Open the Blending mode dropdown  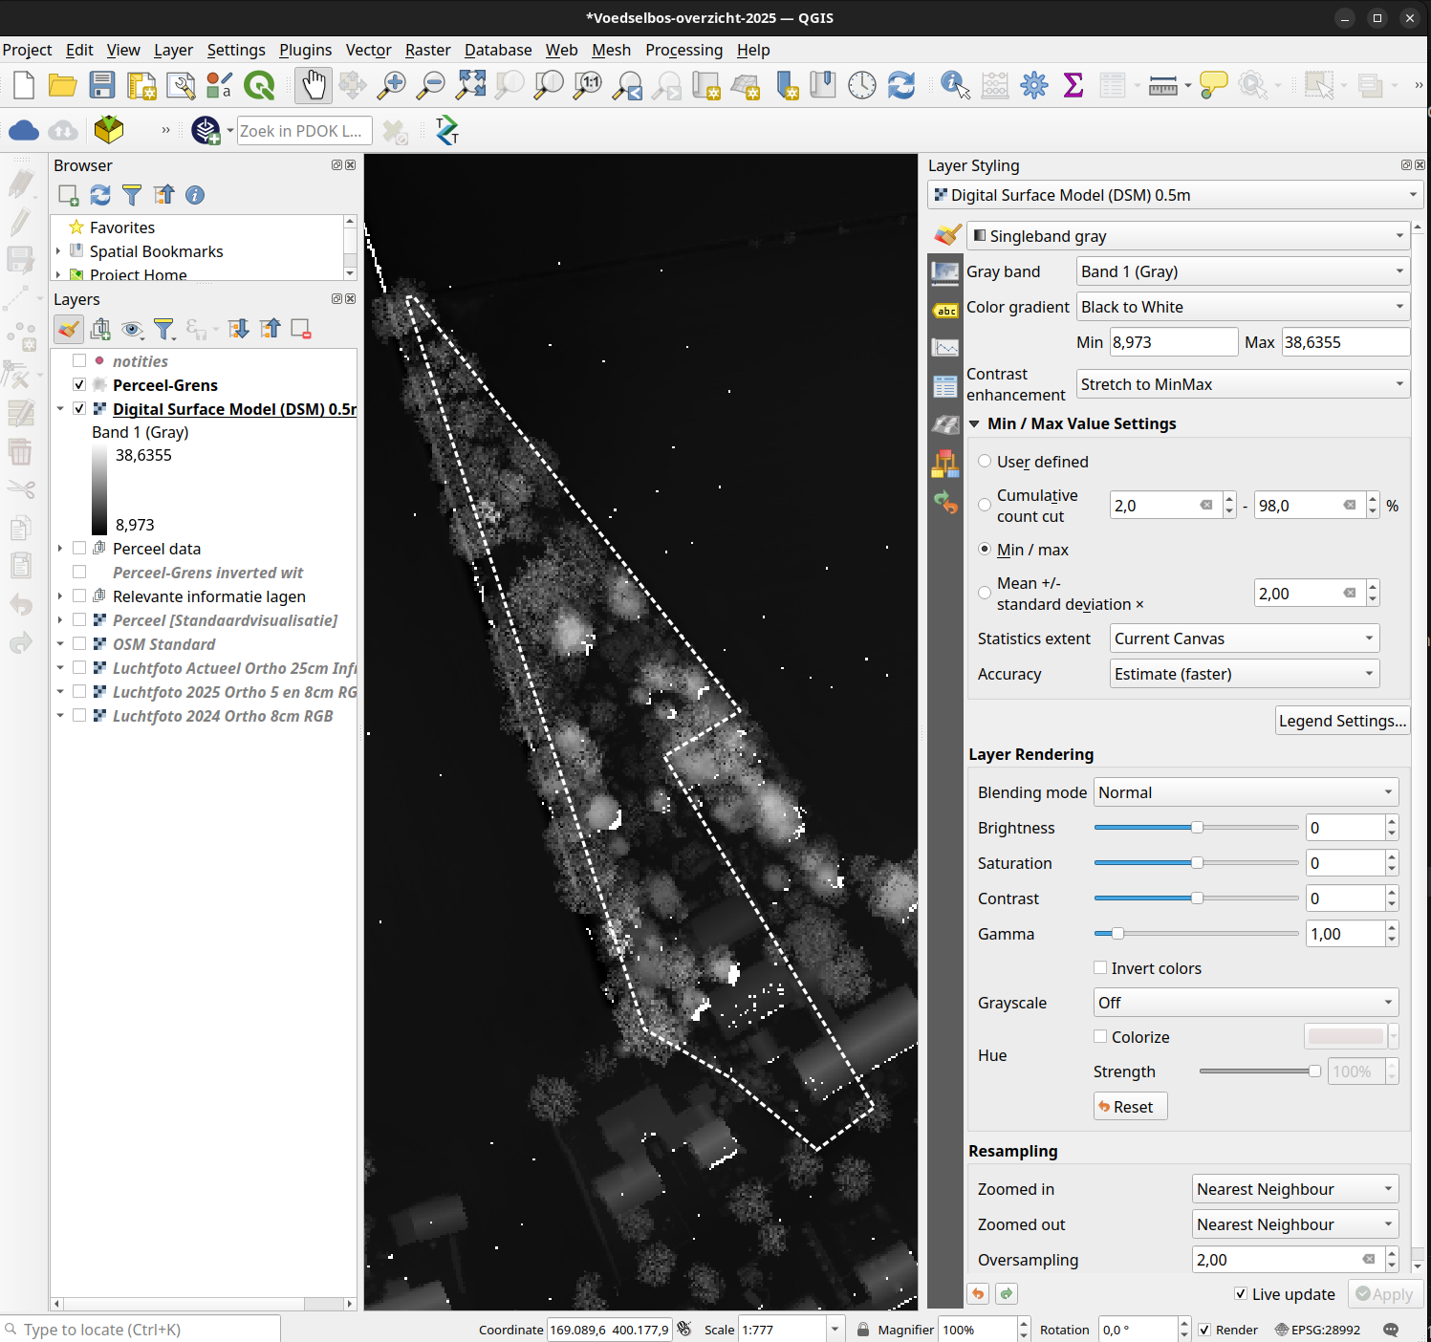click(x=1246, y=792)
